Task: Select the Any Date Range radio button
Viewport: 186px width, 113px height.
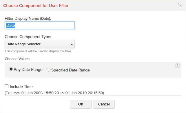Action: (11, 69)
